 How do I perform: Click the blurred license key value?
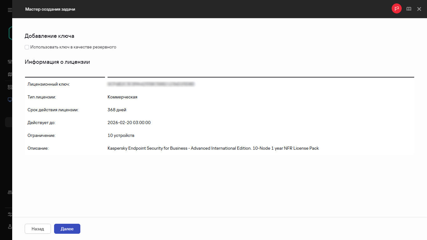tap(151, 84)
